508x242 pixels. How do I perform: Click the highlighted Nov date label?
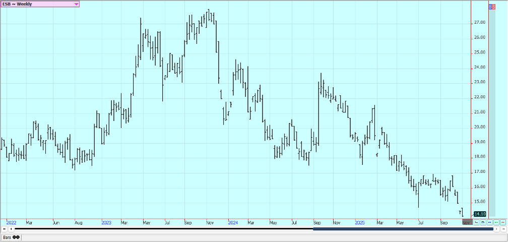pyautogui.click(x=466, y=222)
